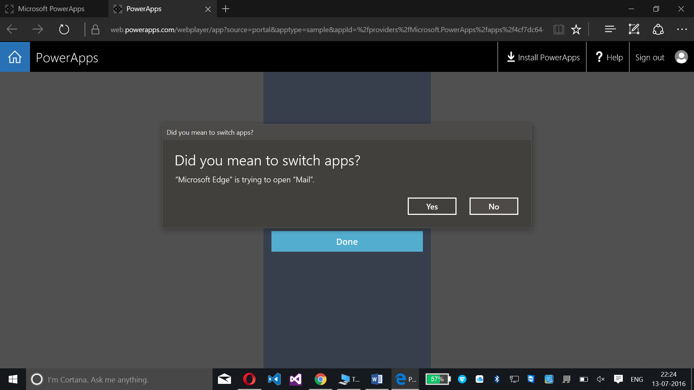Click Yes to switch apps
Image resolution: width=694 pixels, height=390 pixels.
tap(432, 206)
